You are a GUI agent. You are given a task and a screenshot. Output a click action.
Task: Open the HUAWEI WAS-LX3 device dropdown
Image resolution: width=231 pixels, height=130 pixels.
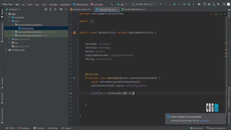click(x=144, y=4)
